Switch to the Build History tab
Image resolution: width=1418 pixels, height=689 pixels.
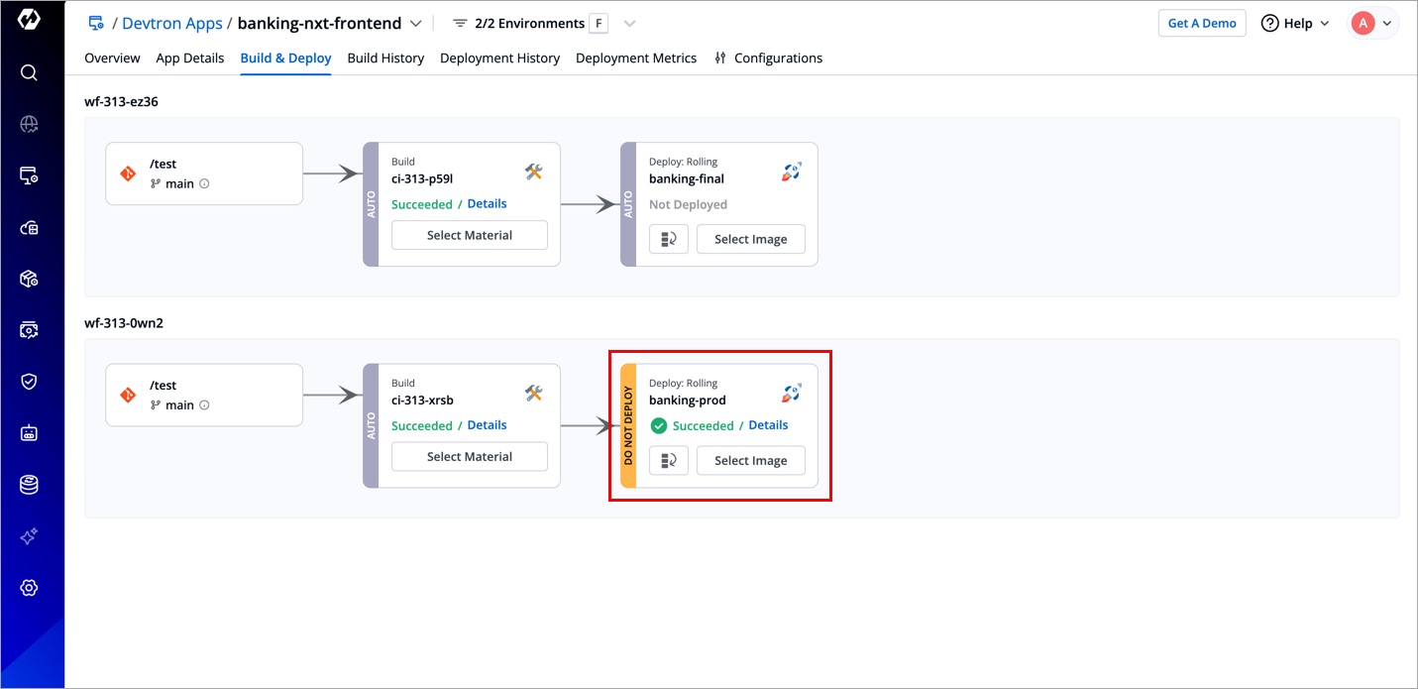(x=385, y=58)
